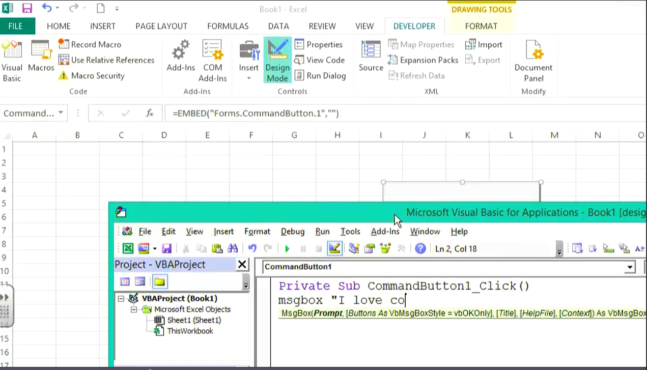Open the CommandButton1 object dropdown
Screen dimensions: 647x370
pyautogui.click(x=630, y=267)
